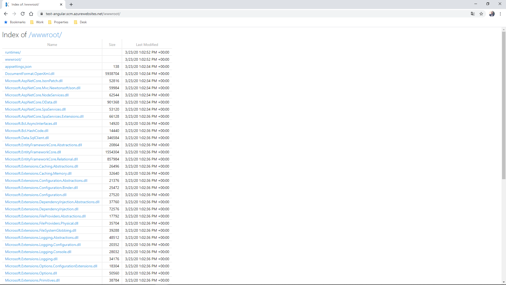Click the scrollbar down arrow
Viewport: 506px width, 285px height.
[504, 282]
